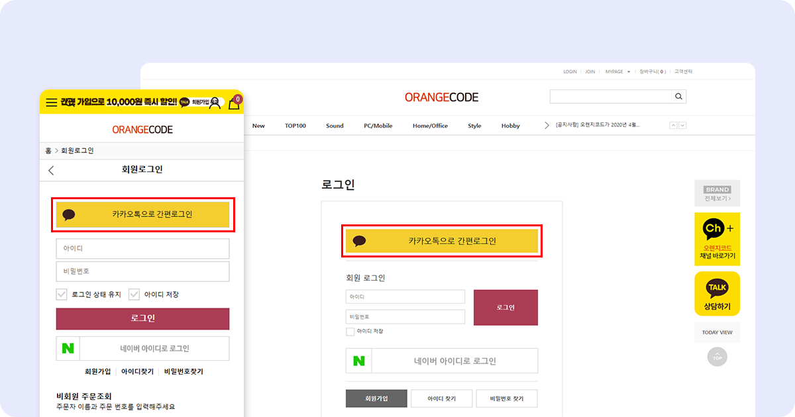Click the LOGIN link in top bar

(570, 71)
